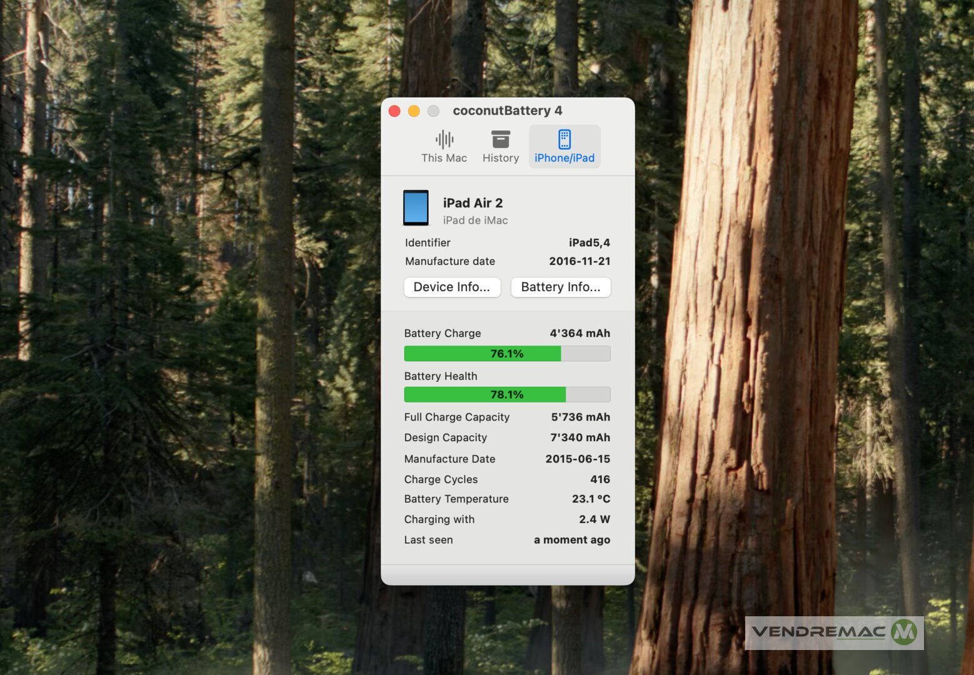Switch to the This Mac tab label
Screen dimensions: 974x675
pyautogui.click(x=444, y=158)
